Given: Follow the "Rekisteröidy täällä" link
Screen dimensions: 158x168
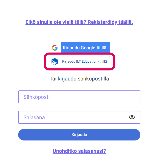Looking at the screenshot, I should 110,22.
